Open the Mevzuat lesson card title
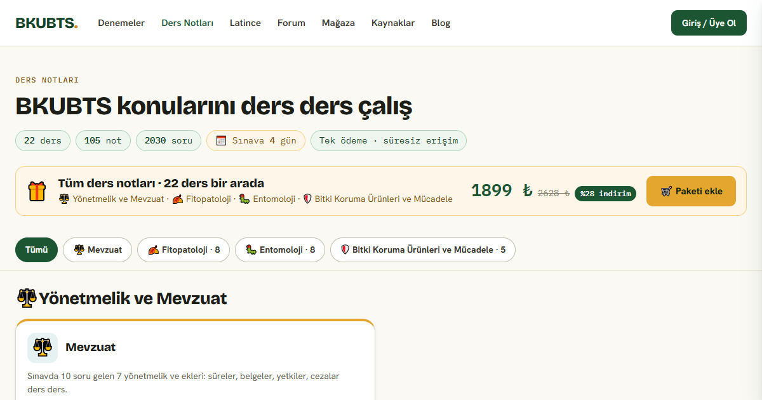 pyautogui.click(x=90, y=347)
